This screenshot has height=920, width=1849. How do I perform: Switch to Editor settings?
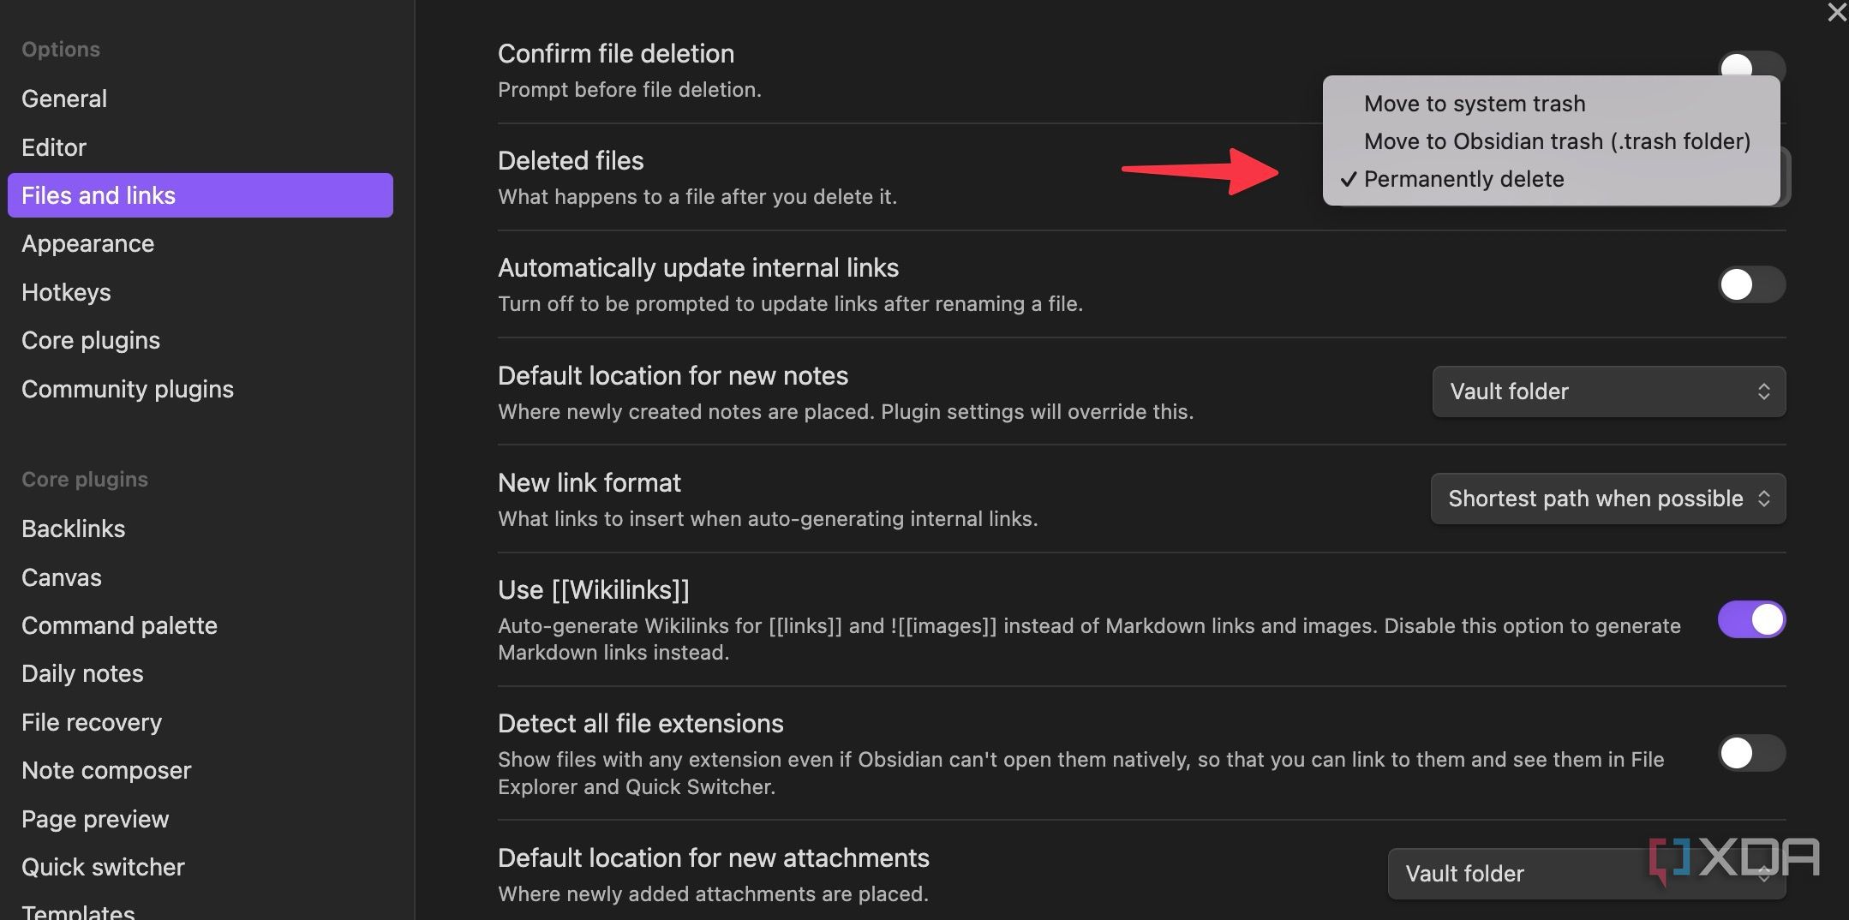(x=53, y=146)
